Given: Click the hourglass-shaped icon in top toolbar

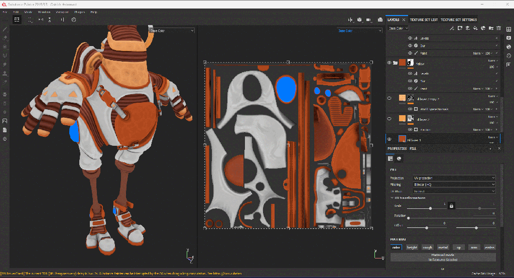Looking at the screenshot, I should coord(50,20).
